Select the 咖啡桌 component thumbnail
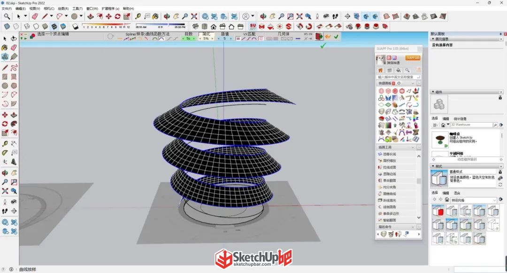Screen dimensions: 507x273 click(440, 140)
